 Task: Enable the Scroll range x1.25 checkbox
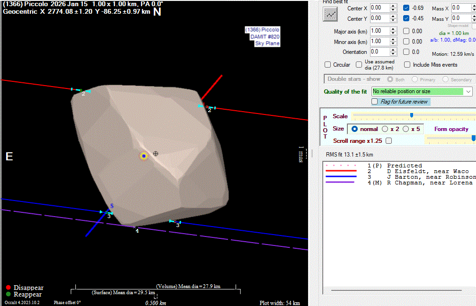point(389,141)
